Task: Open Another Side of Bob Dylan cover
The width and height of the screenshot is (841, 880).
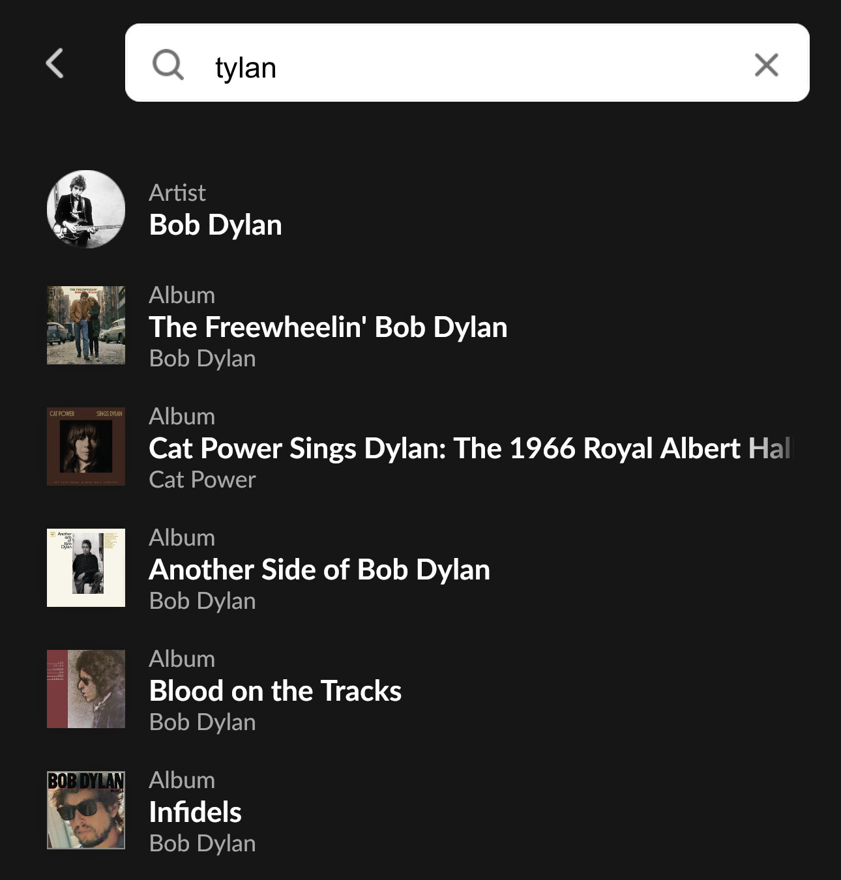Action: pos(86,568)
